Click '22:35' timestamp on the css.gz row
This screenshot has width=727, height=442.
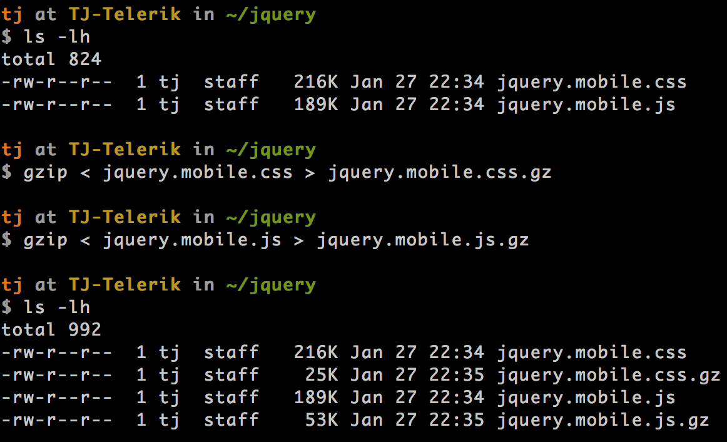click(x=457, y=375)
